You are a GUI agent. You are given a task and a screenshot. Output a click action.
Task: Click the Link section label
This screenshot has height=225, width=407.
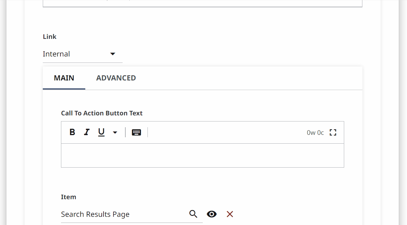pyautogui.click(x=49, y=37)
